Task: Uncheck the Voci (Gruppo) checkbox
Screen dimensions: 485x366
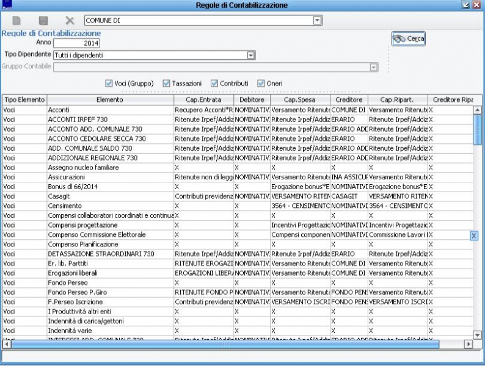Action: pos(109,83)
